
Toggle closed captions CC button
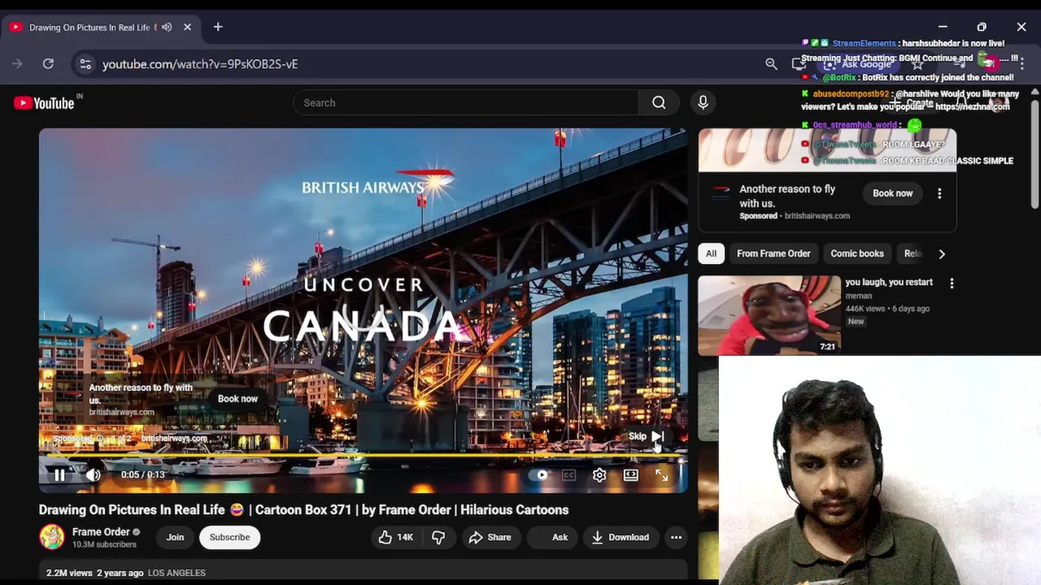tap(568, 475)
